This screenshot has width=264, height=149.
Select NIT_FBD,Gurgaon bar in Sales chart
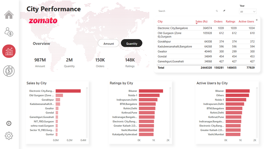(x=57, y=121)
